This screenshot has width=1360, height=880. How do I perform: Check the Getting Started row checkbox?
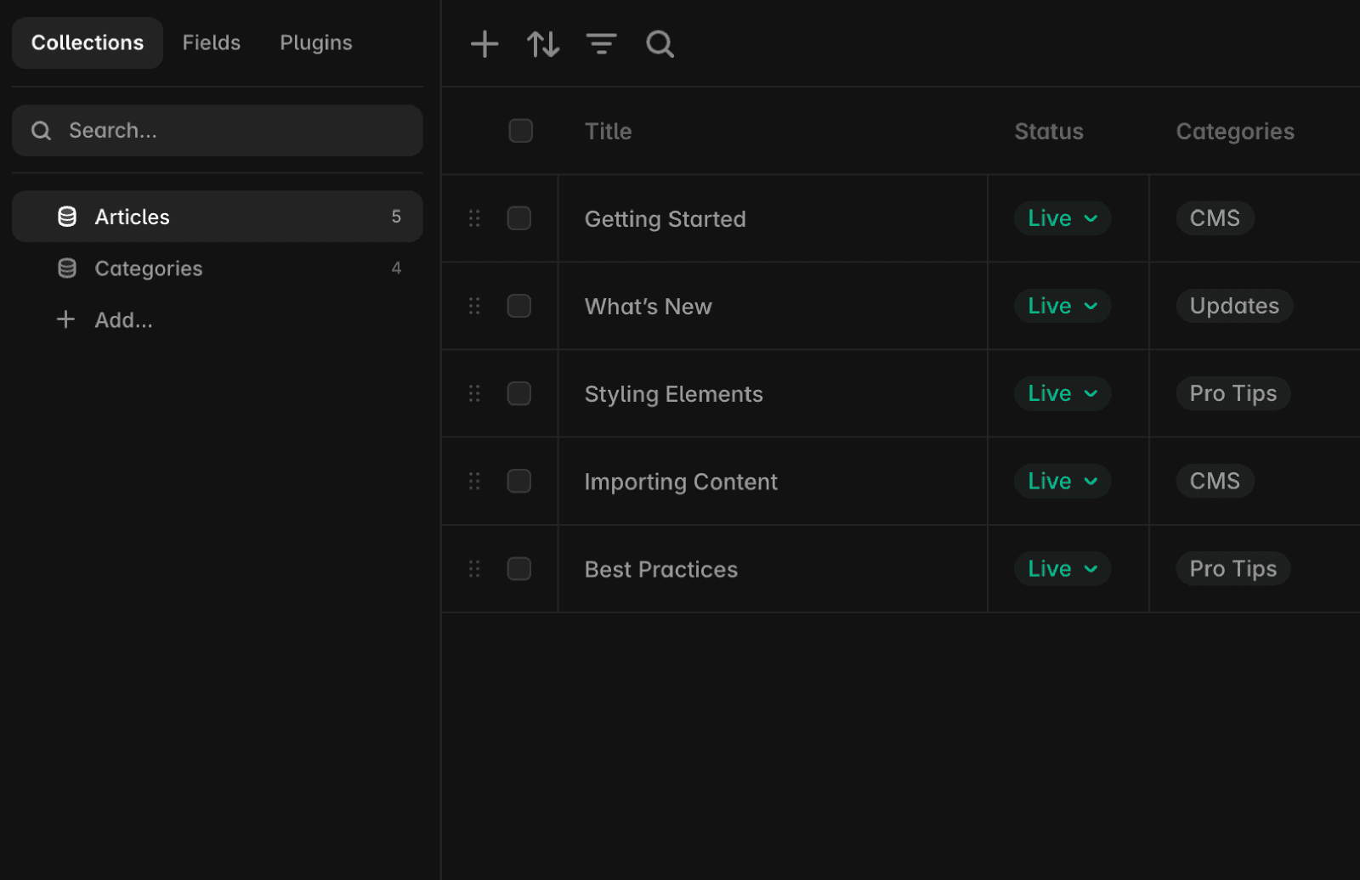(x=518, y=218)
